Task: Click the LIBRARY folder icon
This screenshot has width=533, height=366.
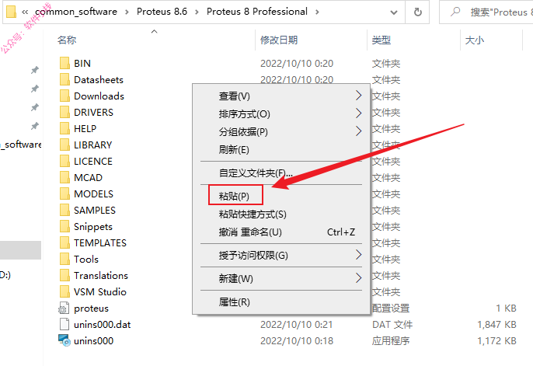Action: (x=64, y=145)
